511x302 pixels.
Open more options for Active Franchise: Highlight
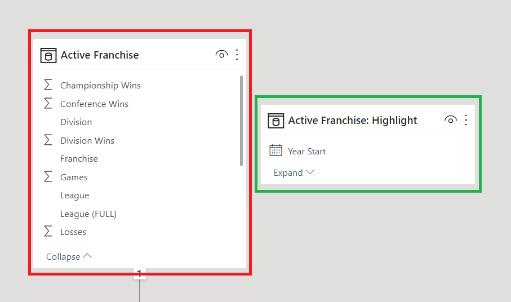click(466, 120)
